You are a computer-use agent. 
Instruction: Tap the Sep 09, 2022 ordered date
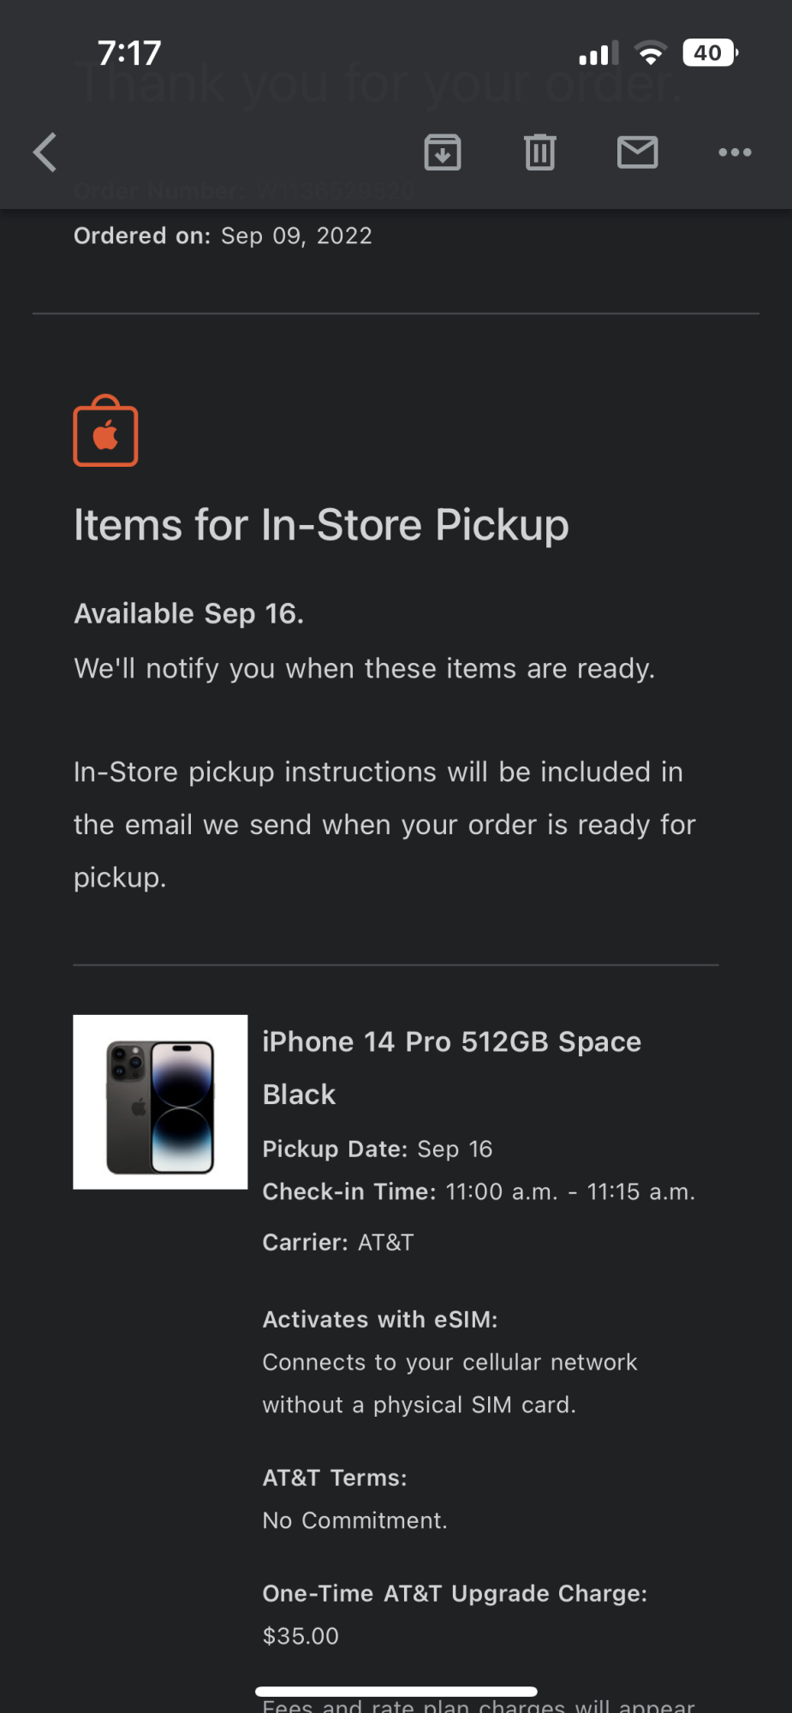296,236
